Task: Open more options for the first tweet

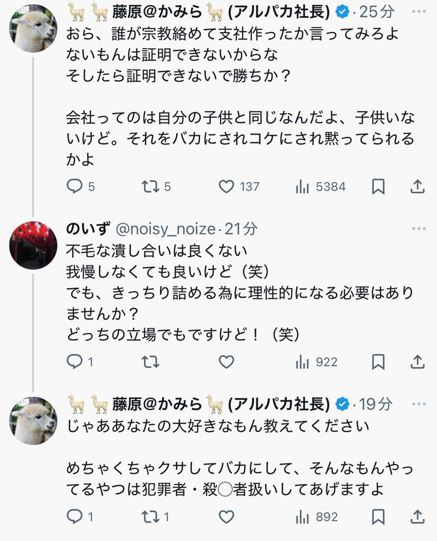Action: tap(418, 11)
